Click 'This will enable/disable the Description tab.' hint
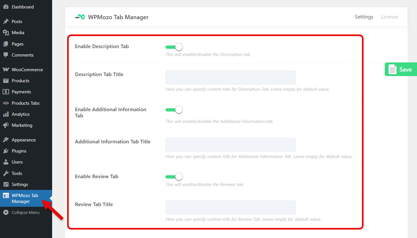Viewport: 417px width, 238px height. coord(208,54)
